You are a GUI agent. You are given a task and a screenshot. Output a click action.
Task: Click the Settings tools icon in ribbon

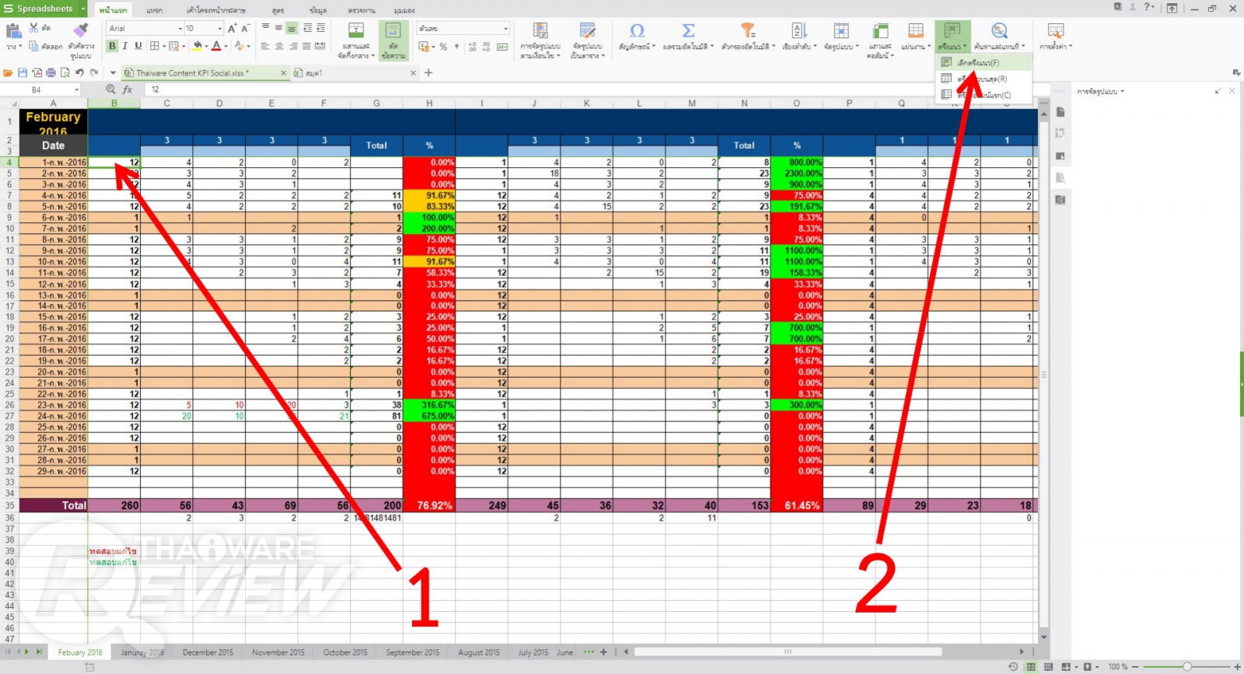pos(1055,31)
